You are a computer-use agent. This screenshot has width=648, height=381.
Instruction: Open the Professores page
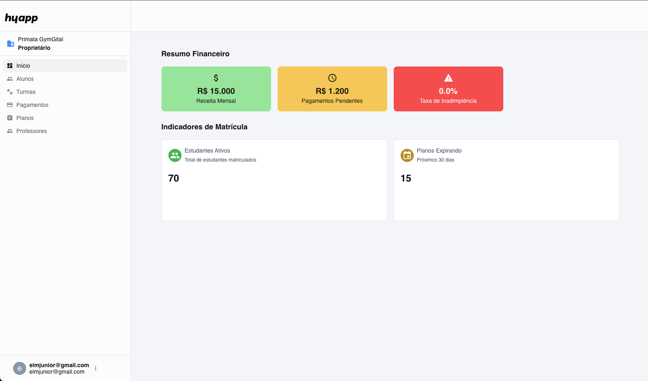[x=65, y=131]
